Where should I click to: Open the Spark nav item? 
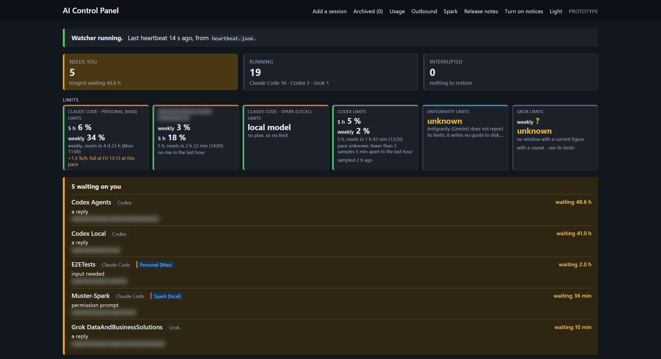450,11
